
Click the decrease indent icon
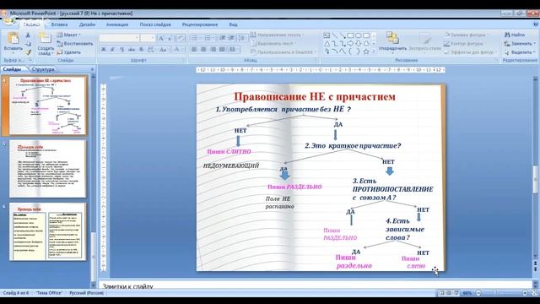point(223,38)
